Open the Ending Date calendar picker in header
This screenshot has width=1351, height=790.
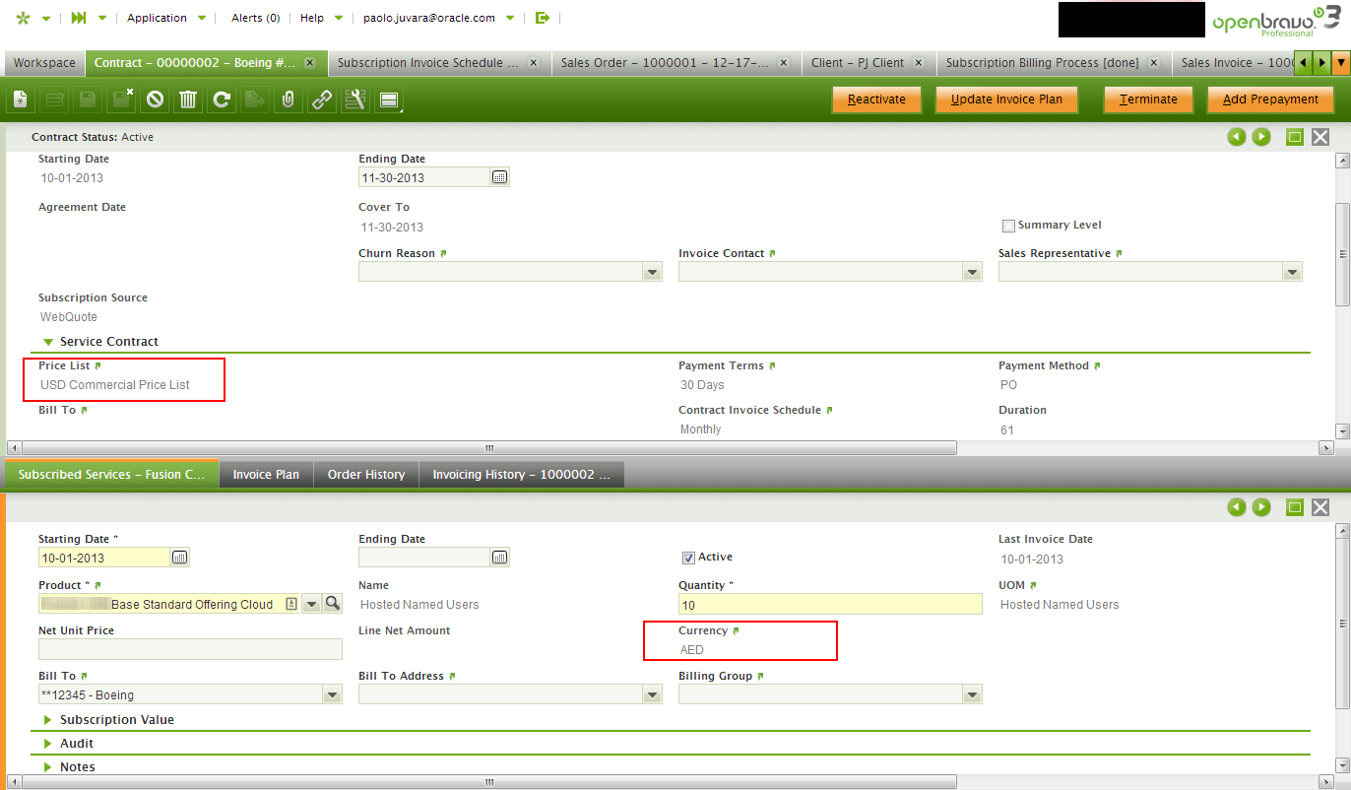point(499,177)
